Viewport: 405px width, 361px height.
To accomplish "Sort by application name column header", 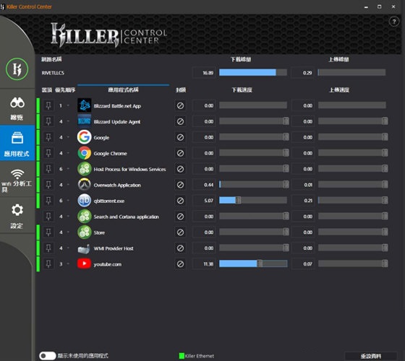I will coord(123,90).
